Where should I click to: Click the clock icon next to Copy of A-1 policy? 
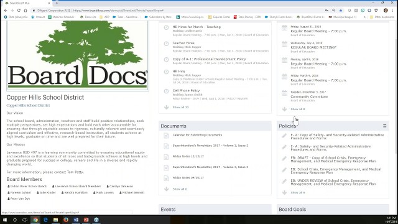tap(166, 60)
